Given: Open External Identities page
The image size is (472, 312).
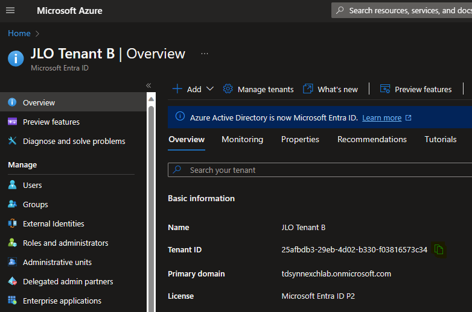Looking at the screenshot, I should pyautogui.click(x=73, y=223).
